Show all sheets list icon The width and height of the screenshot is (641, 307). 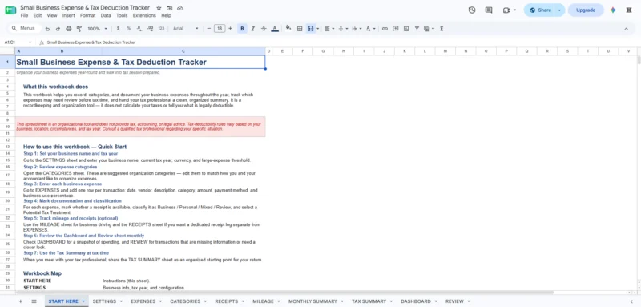[x=34, y=301]
